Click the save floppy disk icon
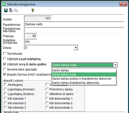The width and height of the screenshot is (129, 113). (6, 10)
